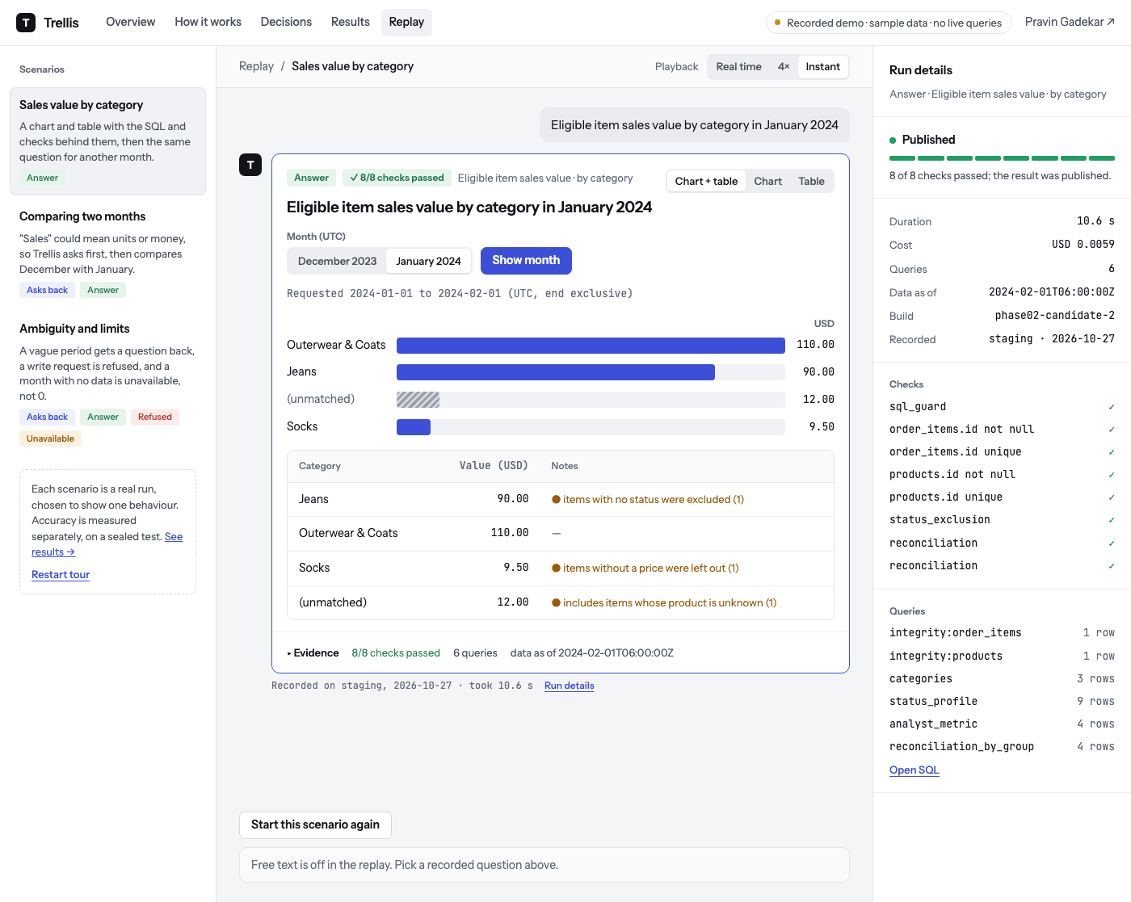Screen dimensions: 1131x902
Task: Click Start this scenario again
Action: [315, 824]
